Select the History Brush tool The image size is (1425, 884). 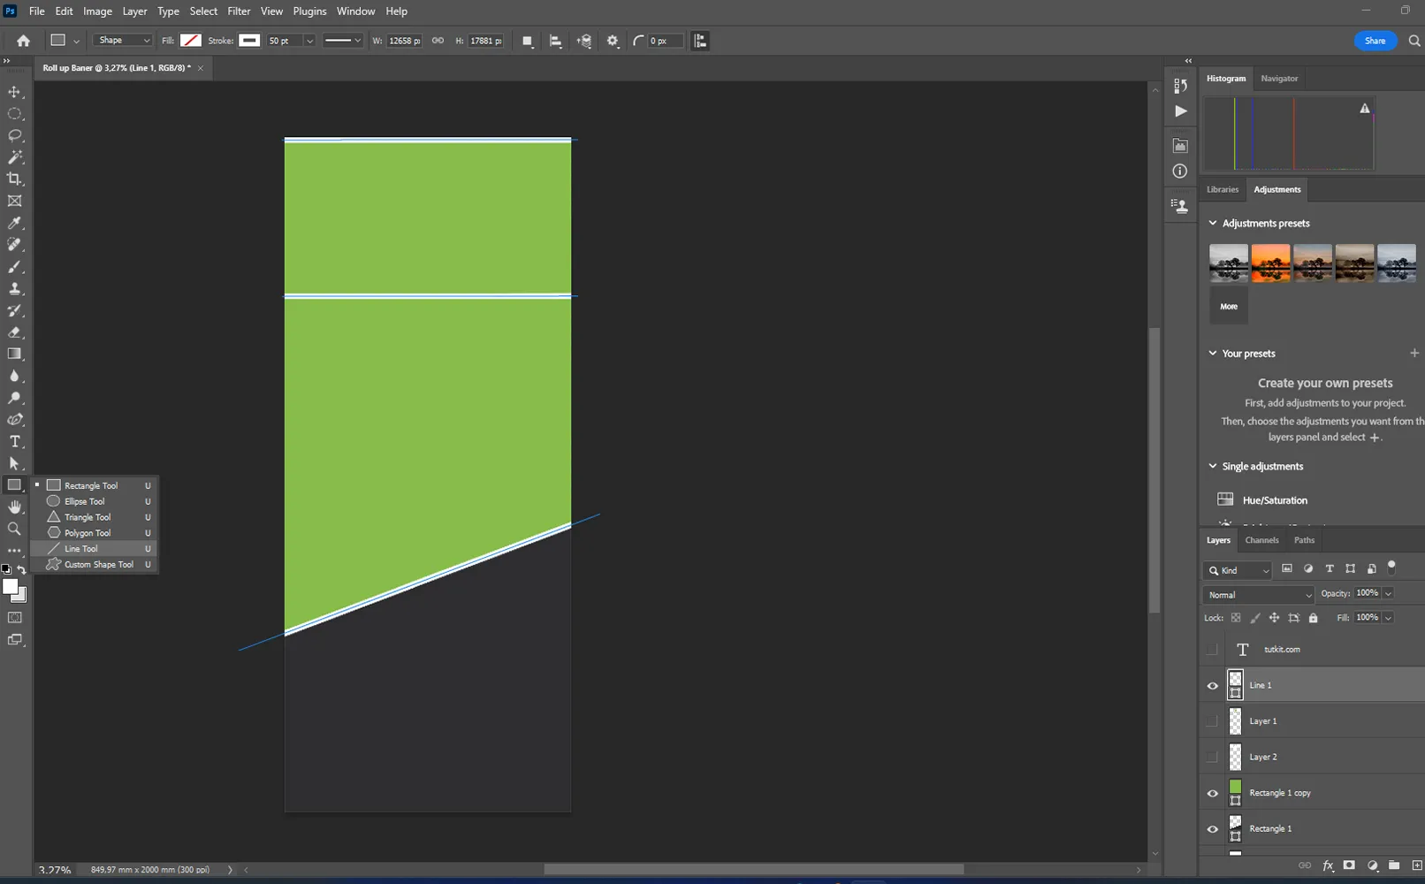pos(15,310)
